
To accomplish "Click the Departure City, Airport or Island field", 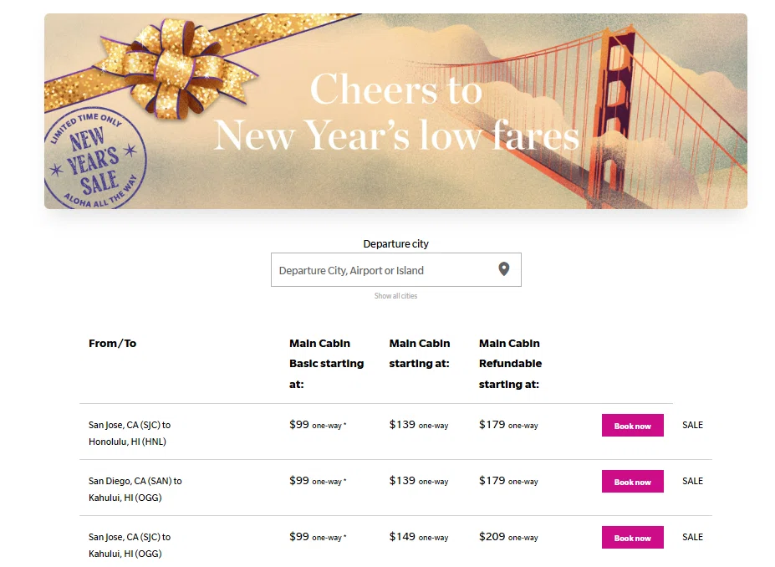I will click(396, 270).
